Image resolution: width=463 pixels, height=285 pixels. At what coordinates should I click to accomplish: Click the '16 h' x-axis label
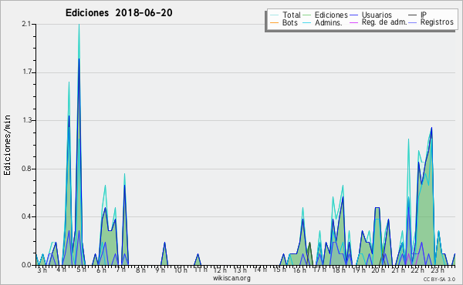[x=299, y=270]
